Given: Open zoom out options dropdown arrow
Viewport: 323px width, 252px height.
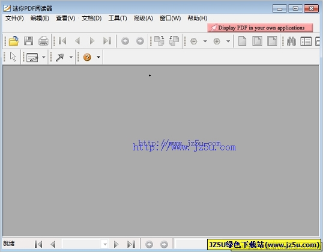Looking at the screenshot, I should click(x=205, y=41).
